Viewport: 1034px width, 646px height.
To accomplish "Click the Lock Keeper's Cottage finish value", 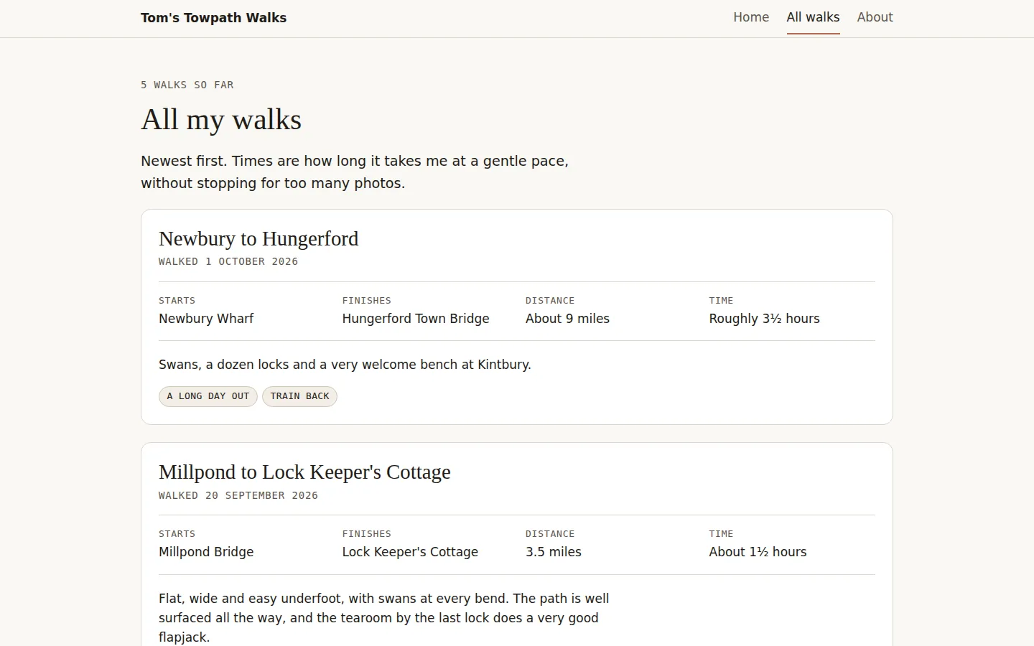I will pos(410,552).
